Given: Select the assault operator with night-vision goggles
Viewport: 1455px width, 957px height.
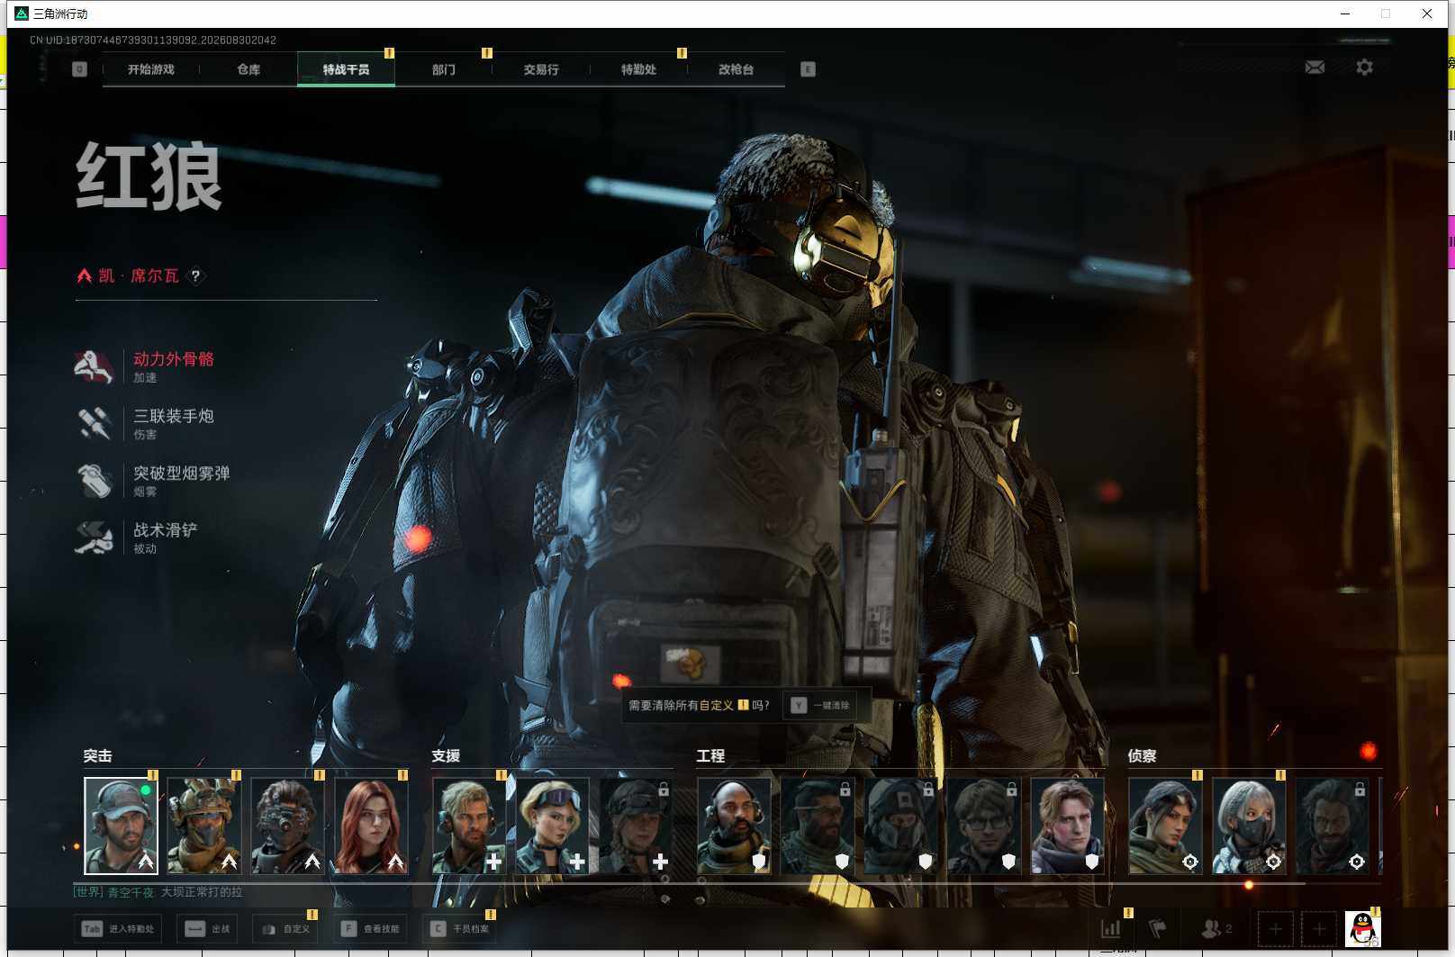Looking at the screenshot, I should coord(287,826).
